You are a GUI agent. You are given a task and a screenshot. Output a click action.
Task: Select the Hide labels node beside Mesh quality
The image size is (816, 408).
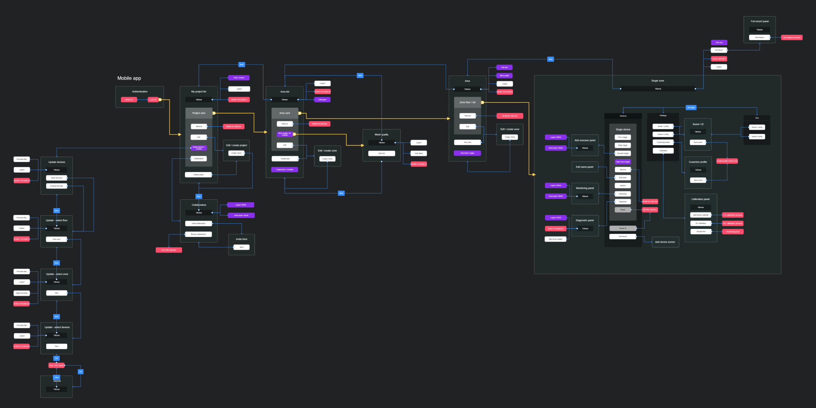coord(419,153)
